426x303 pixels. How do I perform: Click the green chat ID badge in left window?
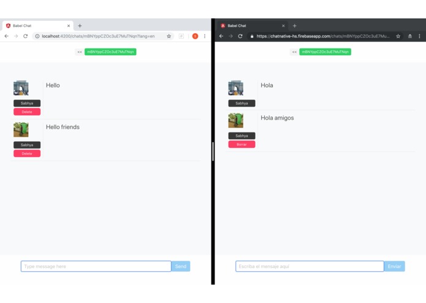[110, 52]
